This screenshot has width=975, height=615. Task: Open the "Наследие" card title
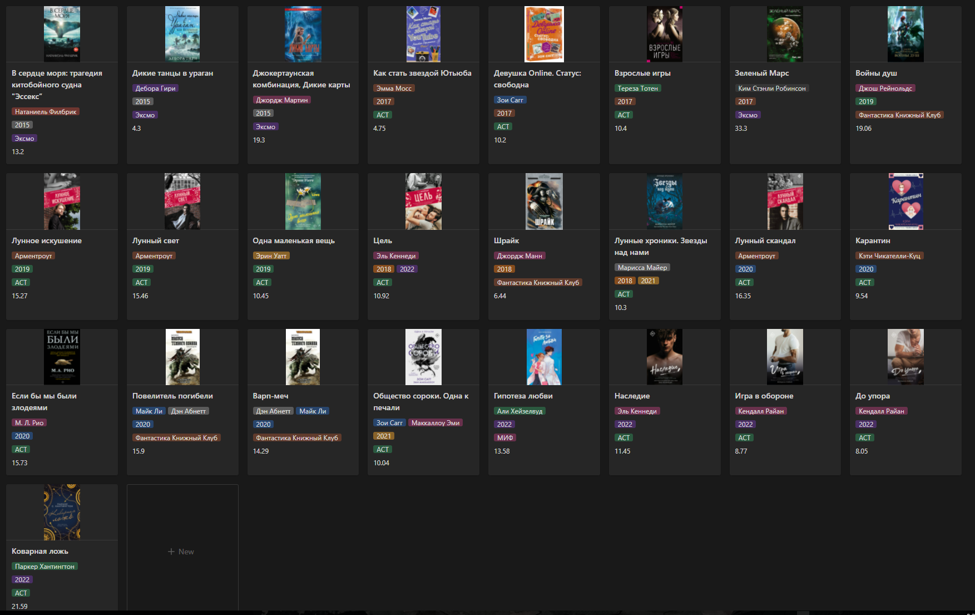coord(632,396)
